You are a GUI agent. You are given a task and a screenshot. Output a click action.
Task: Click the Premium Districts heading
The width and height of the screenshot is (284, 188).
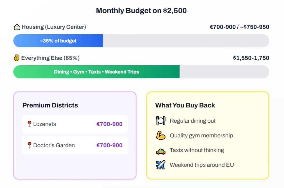[50, 105]
